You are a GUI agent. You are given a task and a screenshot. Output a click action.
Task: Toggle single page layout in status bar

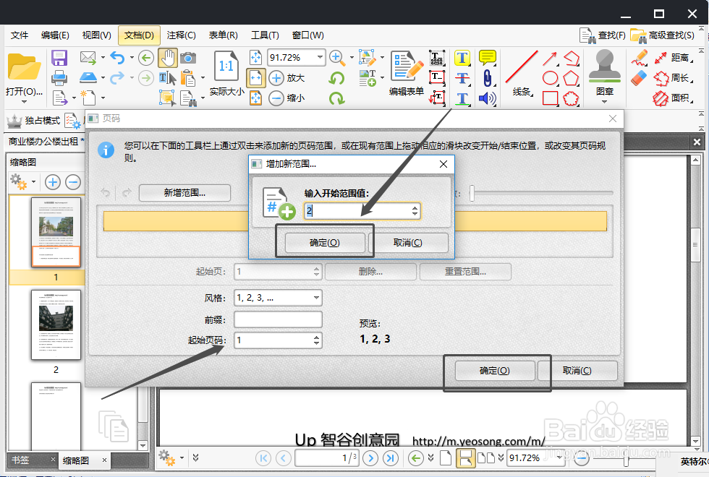445,457
